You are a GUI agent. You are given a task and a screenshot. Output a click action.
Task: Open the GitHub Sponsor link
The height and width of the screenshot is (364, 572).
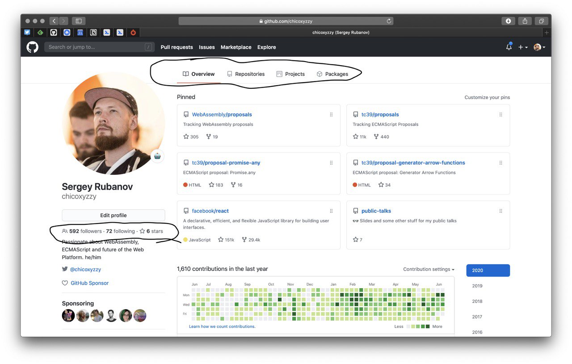click(89, 283)
